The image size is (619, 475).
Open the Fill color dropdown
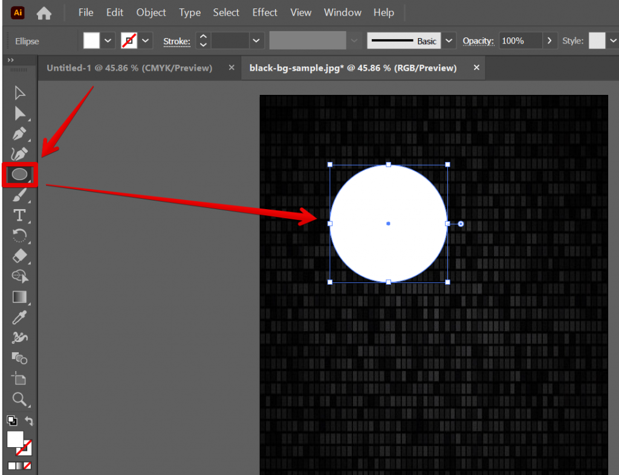pos(107,40)
